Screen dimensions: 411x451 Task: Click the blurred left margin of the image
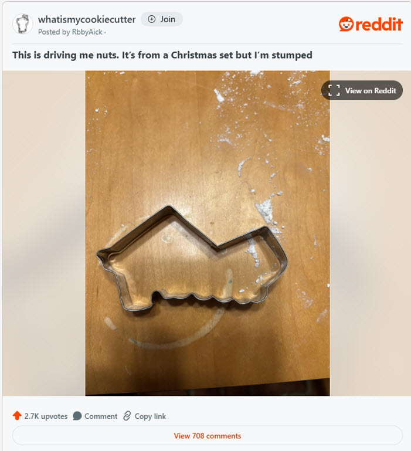point(44,233)
